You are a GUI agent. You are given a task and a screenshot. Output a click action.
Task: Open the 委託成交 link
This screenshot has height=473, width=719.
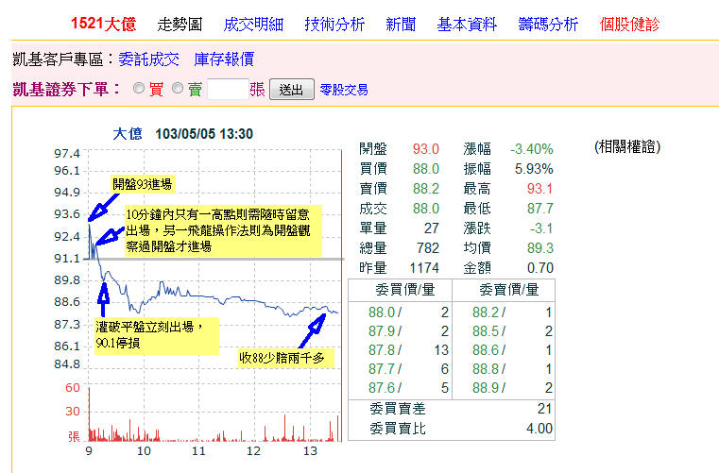coord(148,59)
